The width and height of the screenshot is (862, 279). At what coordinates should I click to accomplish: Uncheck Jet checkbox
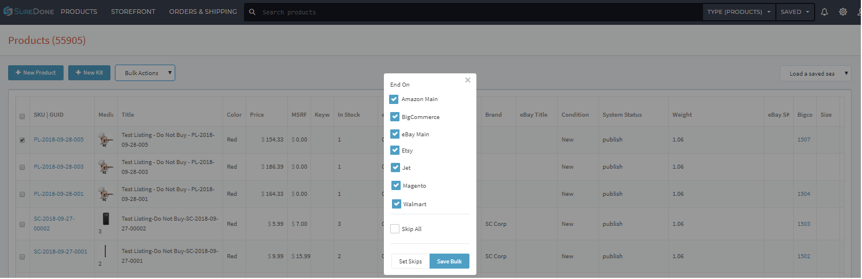(395, 168)
